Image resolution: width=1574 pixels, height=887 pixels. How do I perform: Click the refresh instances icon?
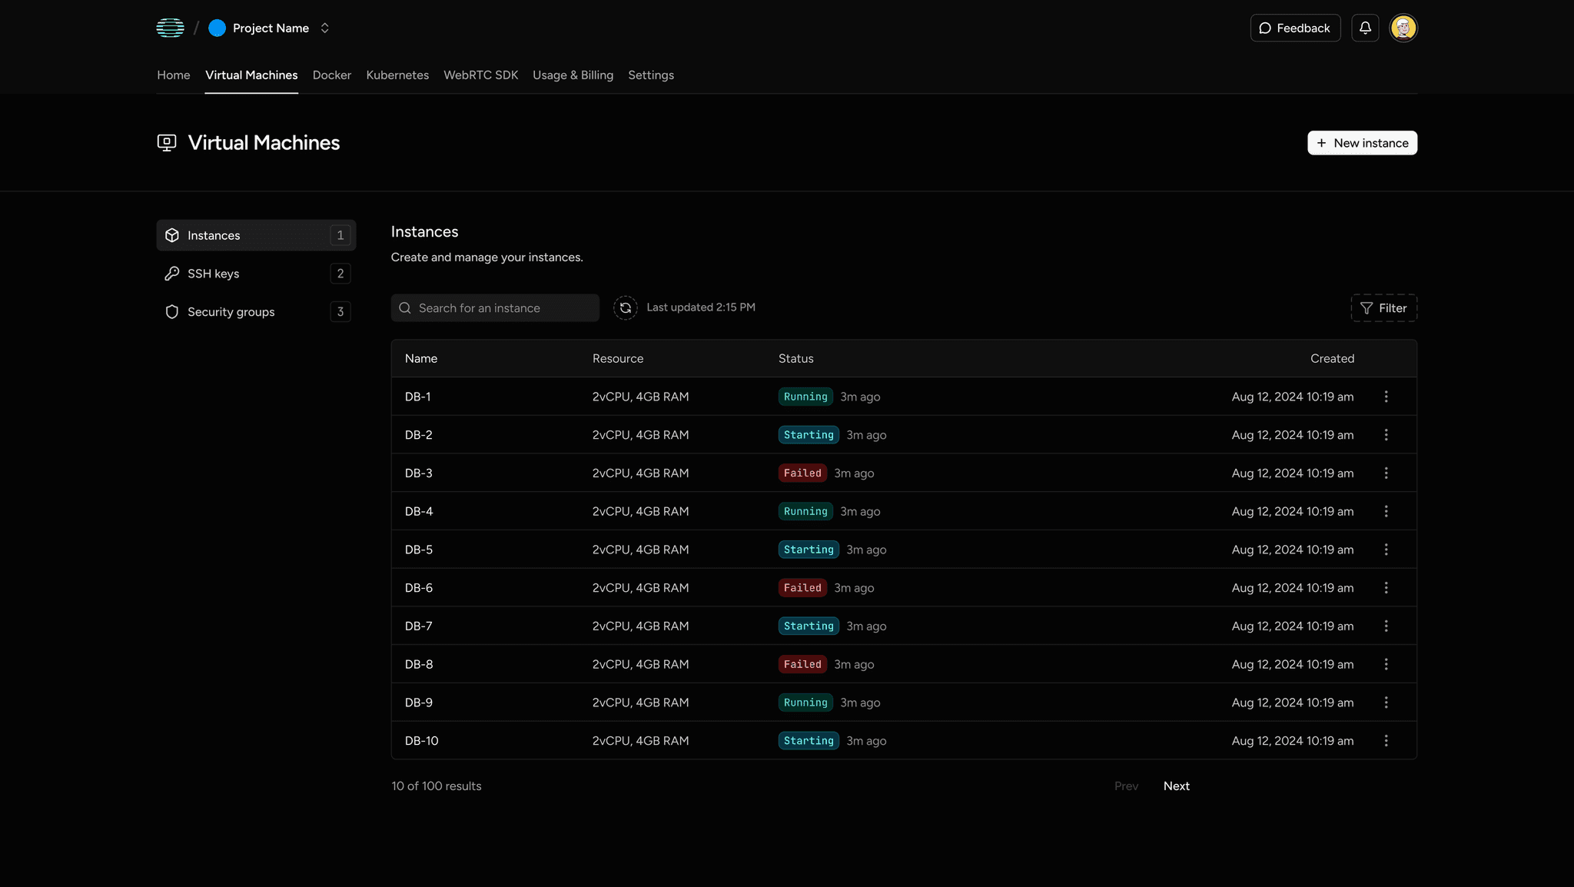click(625, 307)
